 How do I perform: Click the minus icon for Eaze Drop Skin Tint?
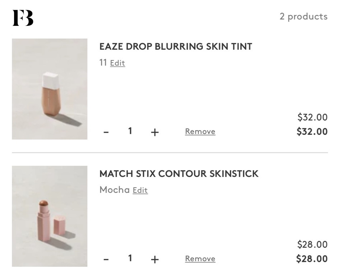105,132
